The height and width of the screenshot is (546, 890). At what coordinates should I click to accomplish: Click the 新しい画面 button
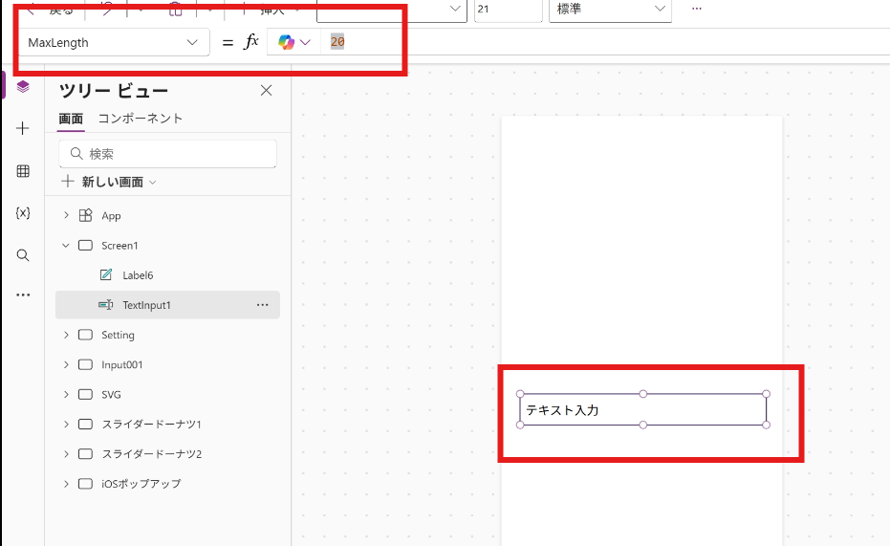(108, 182)
